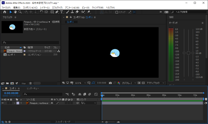208x124 pixels.
Task: Toggle mask and shape path visibility
Action: pyautogui.click(x=93, y=83)
